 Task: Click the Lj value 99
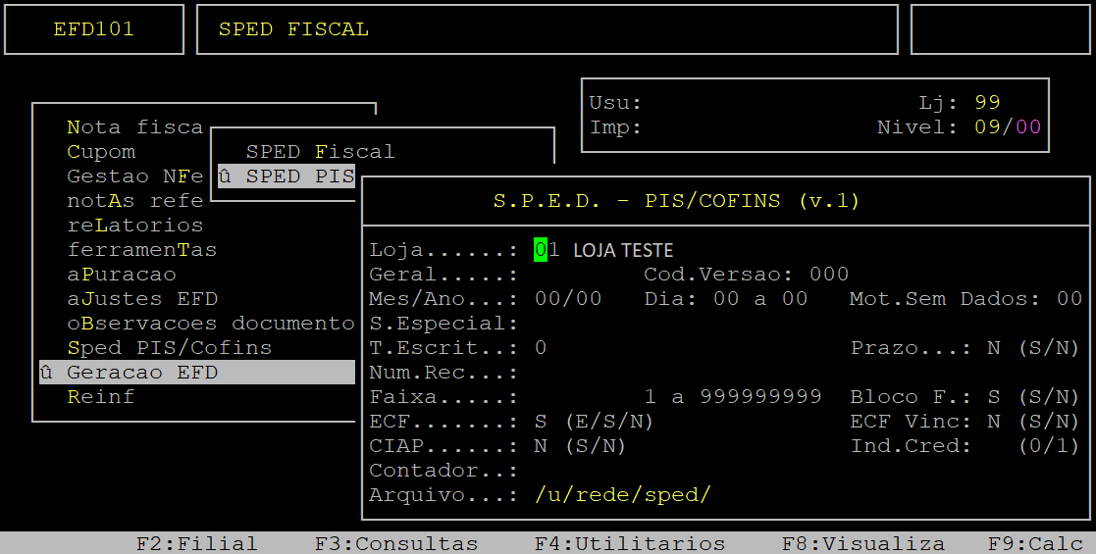987,103
